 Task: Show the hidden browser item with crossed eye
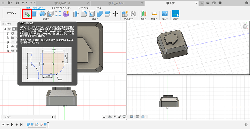click(x=12, y=42)
